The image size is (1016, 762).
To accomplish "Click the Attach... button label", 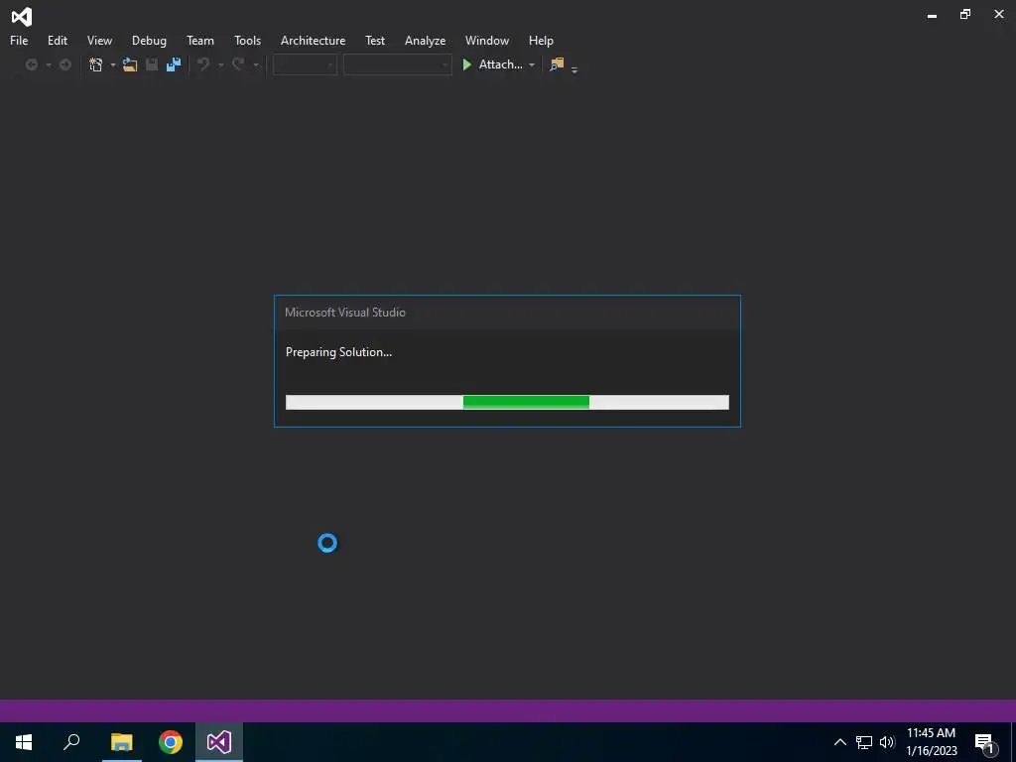I will point(500,64).
